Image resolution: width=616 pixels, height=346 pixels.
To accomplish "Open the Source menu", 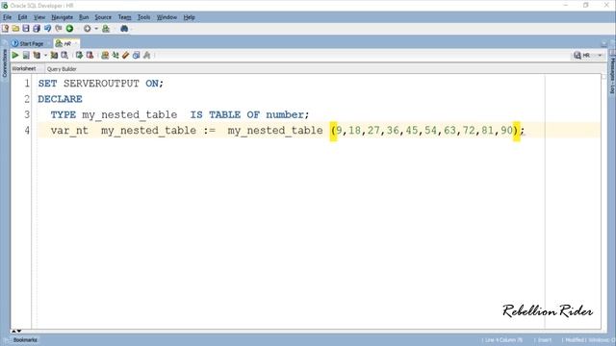I will click(103, 17).
